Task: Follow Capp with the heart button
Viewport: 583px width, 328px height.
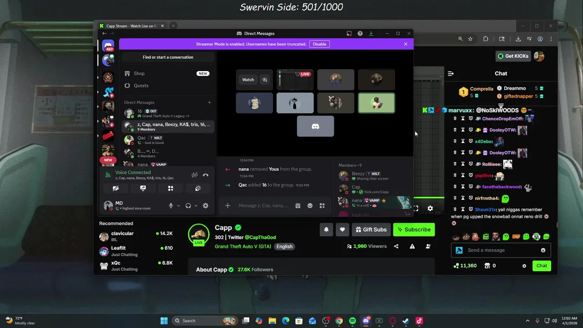Action: 343,230
